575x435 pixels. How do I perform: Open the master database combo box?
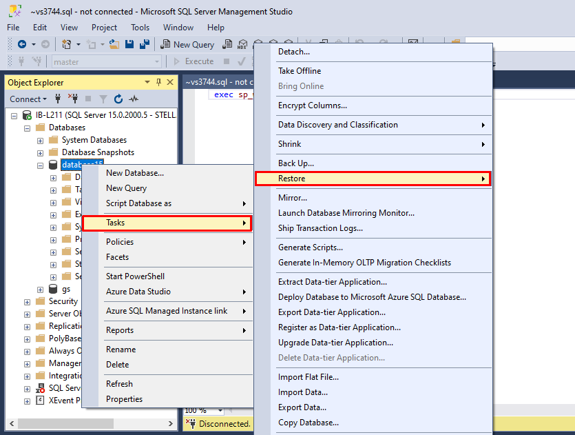pyautogui.click(x=107, y=61)
